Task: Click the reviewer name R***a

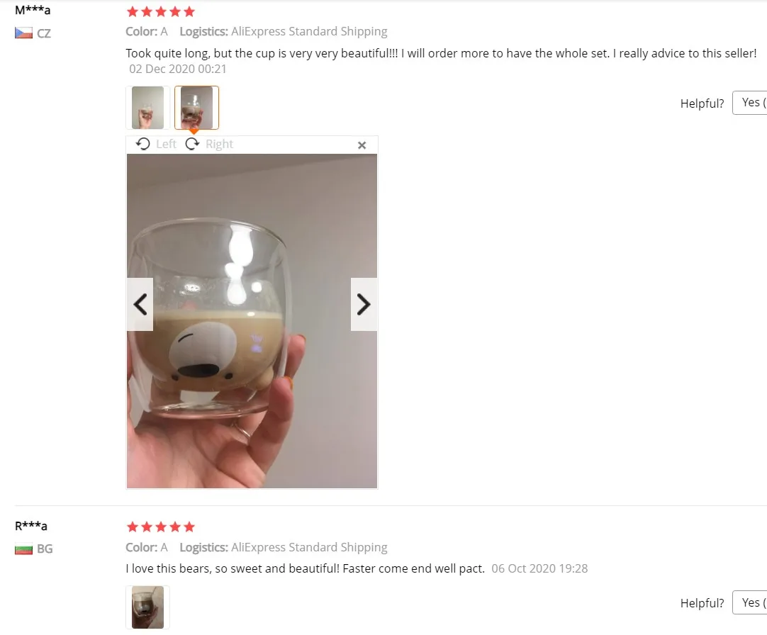Action: [x=30, y=526]
